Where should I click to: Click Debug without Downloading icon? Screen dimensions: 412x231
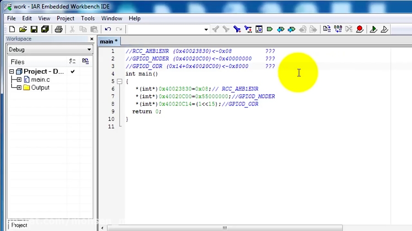pyautogui.click(x=384, y=29)
